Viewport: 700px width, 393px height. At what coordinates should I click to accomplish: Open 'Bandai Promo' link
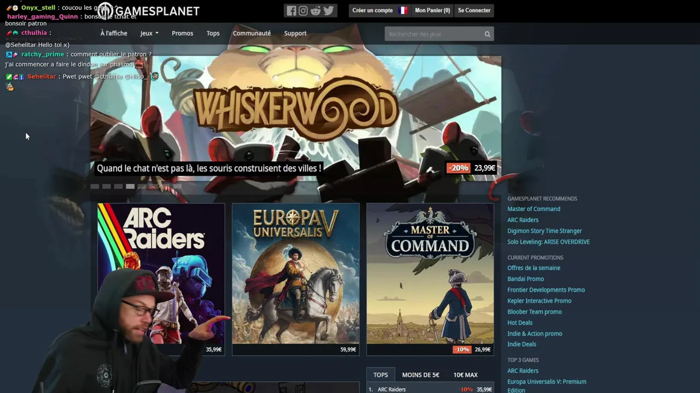pyautogui.click(x=526, y=279)
